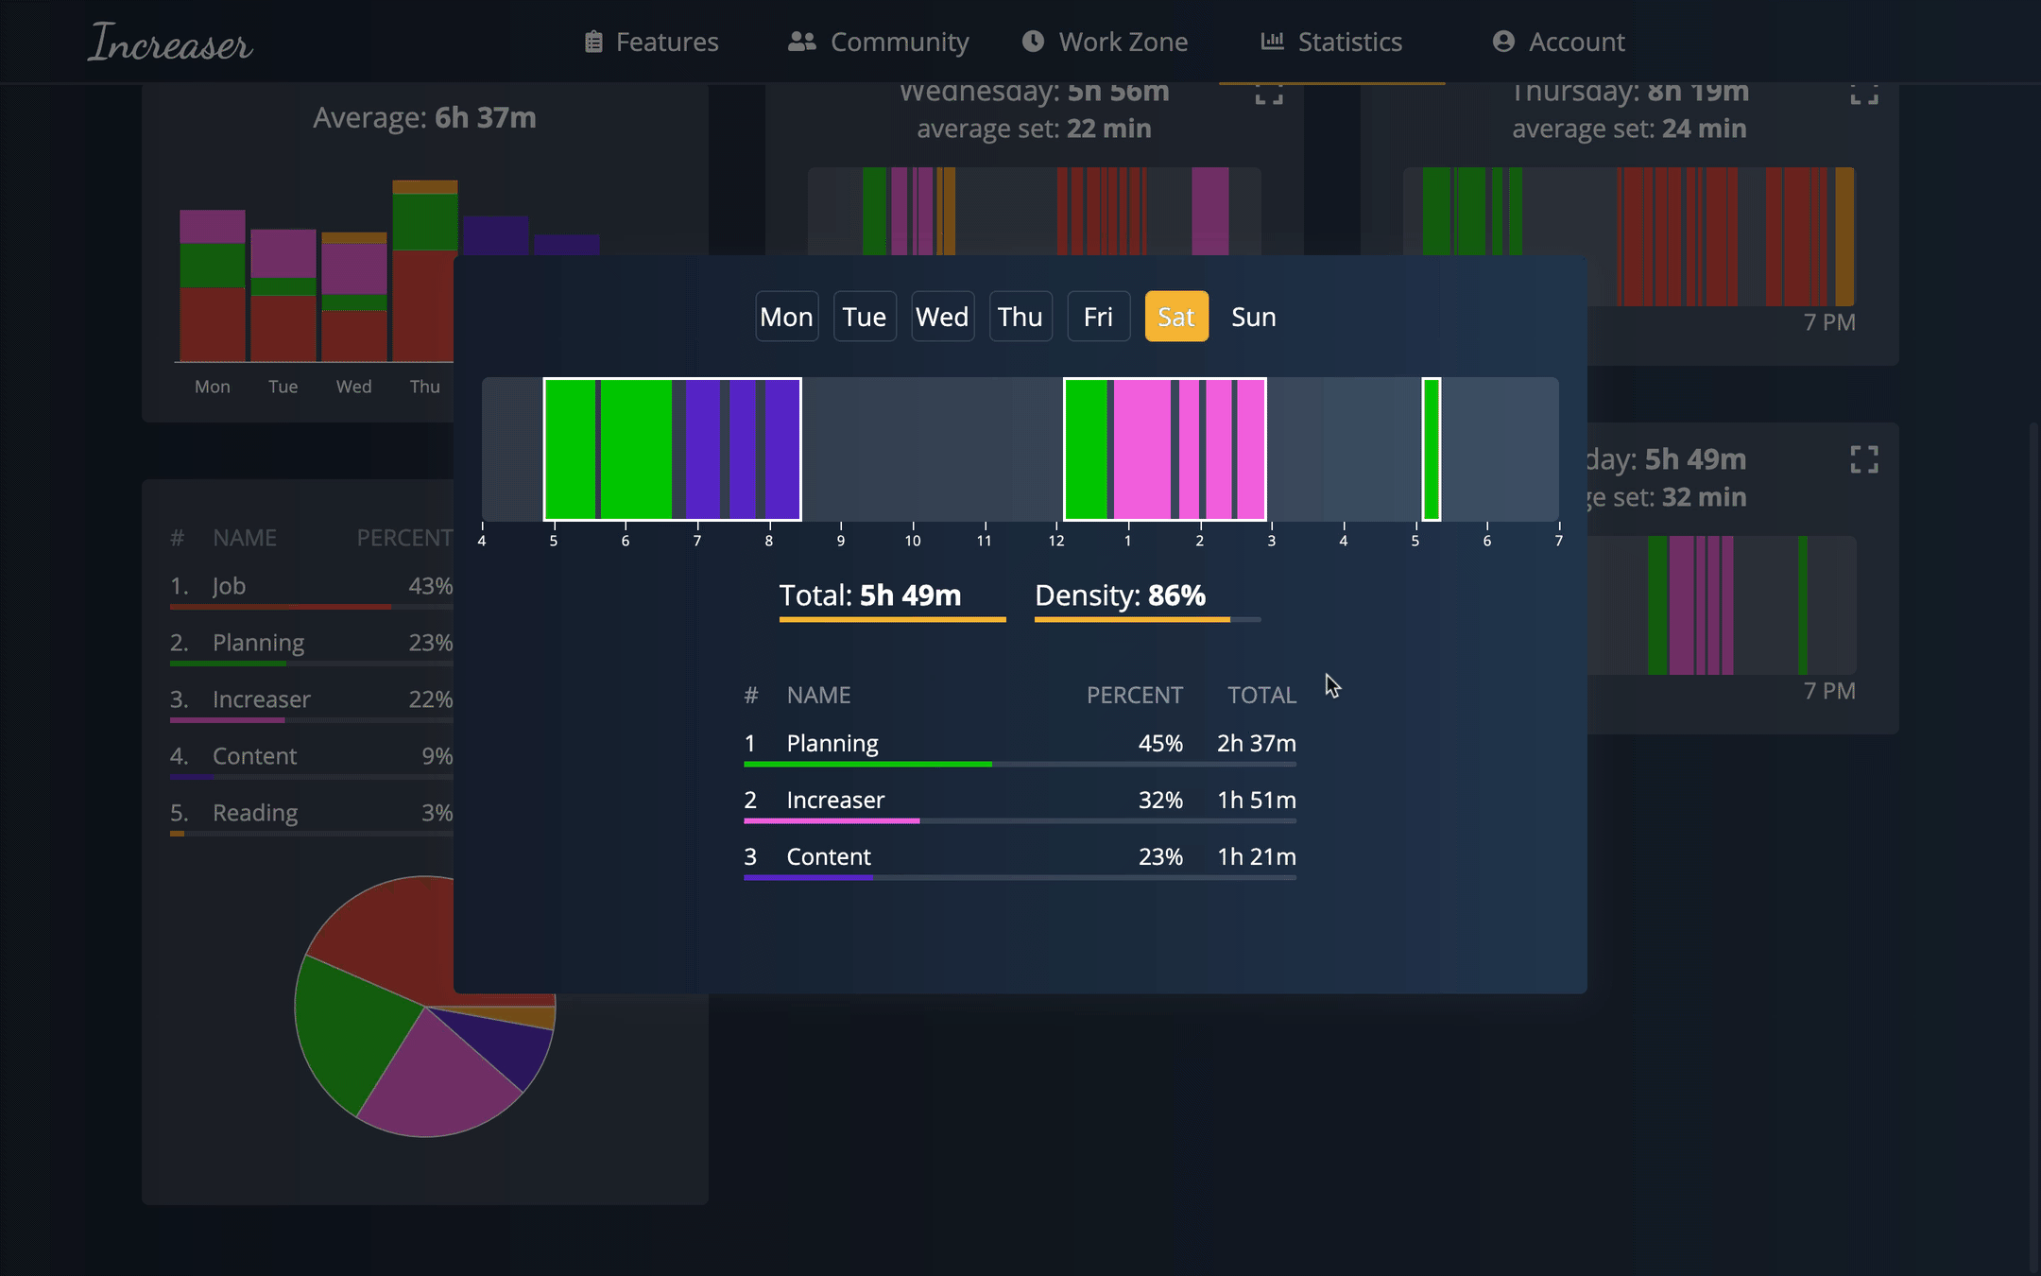Select the Thu day tab
The image size is (2041, 1276).
coord(1020,317)
